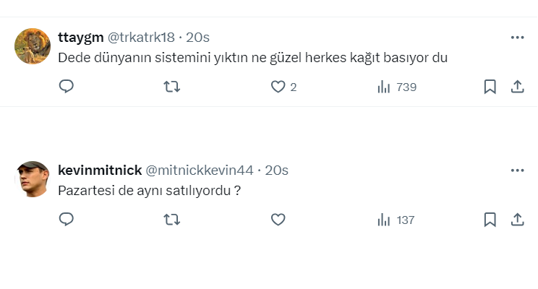Reply to kevinmitnick's tweet
The width and height of the screenshot is (538, 289).
pyautogui.click(x=66, y=220)
